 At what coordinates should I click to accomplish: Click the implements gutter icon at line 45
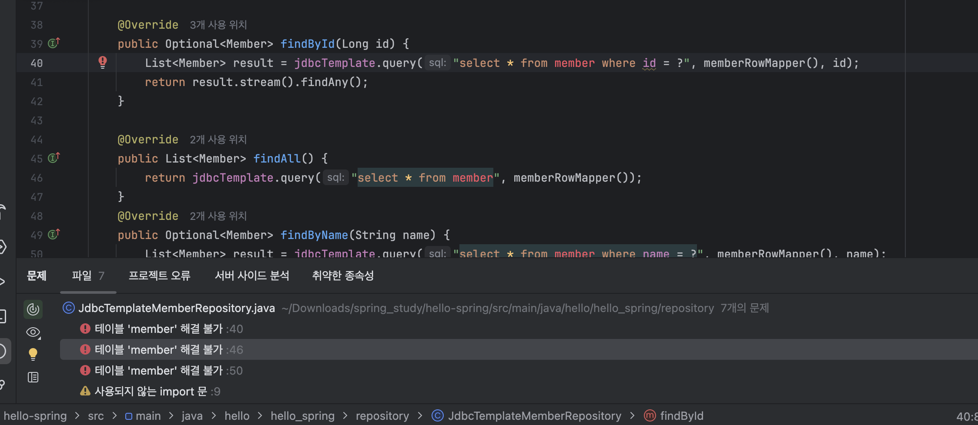(54, 158)
